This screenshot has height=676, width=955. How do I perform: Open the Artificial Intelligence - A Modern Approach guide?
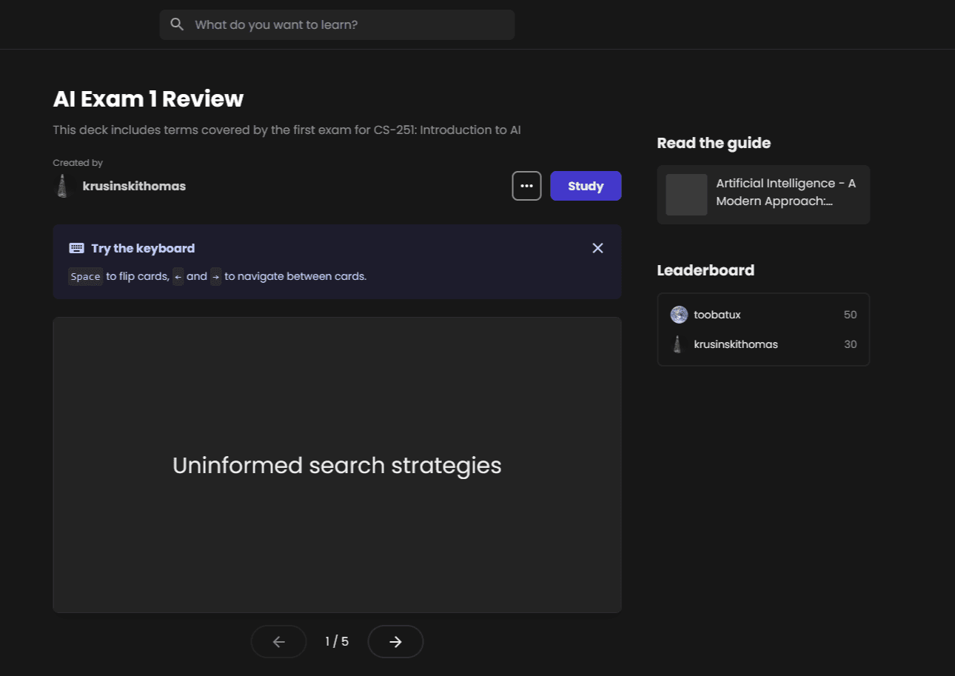(x=763, y=195)
